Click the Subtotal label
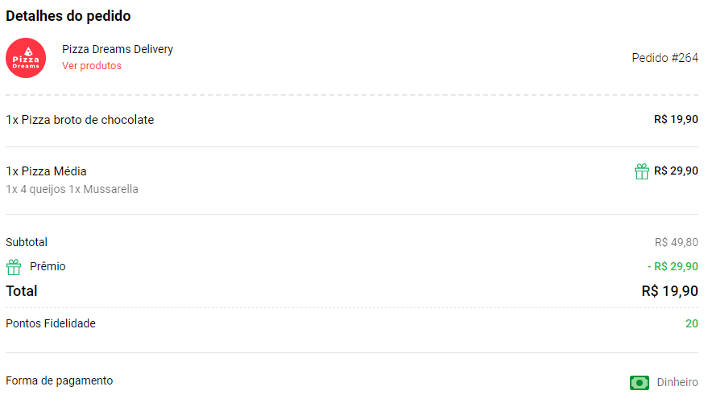 tap(27, 242)
